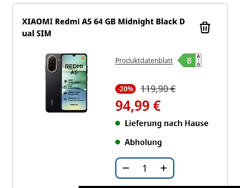Select the quantity field showing 1
240x188 pixels.
pyautogui.click(x=145, y=168)
